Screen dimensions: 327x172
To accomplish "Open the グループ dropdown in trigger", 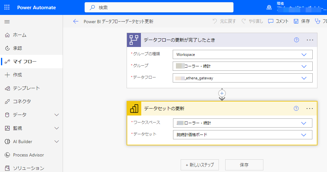I will 242,66.
